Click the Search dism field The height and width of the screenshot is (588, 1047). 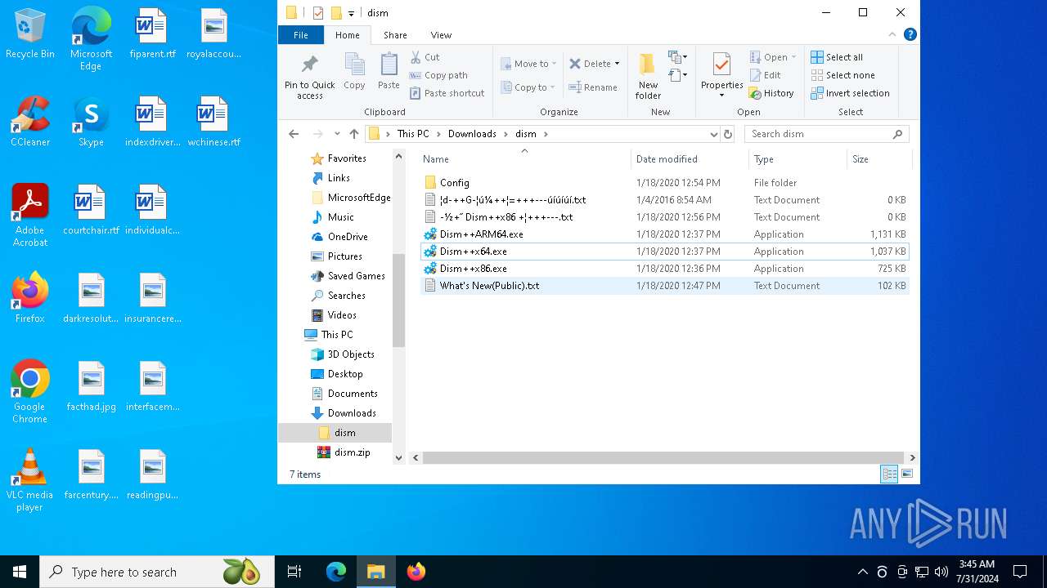coord(826,134)
